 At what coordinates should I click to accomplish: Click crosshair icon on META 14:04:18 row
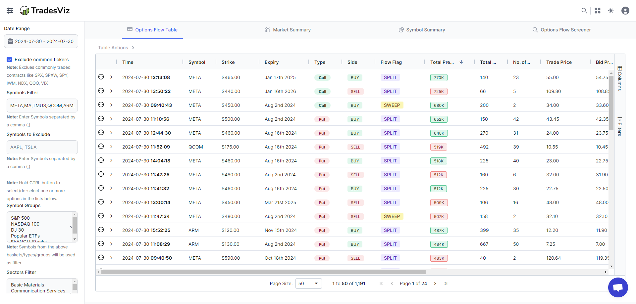[101, 160]
